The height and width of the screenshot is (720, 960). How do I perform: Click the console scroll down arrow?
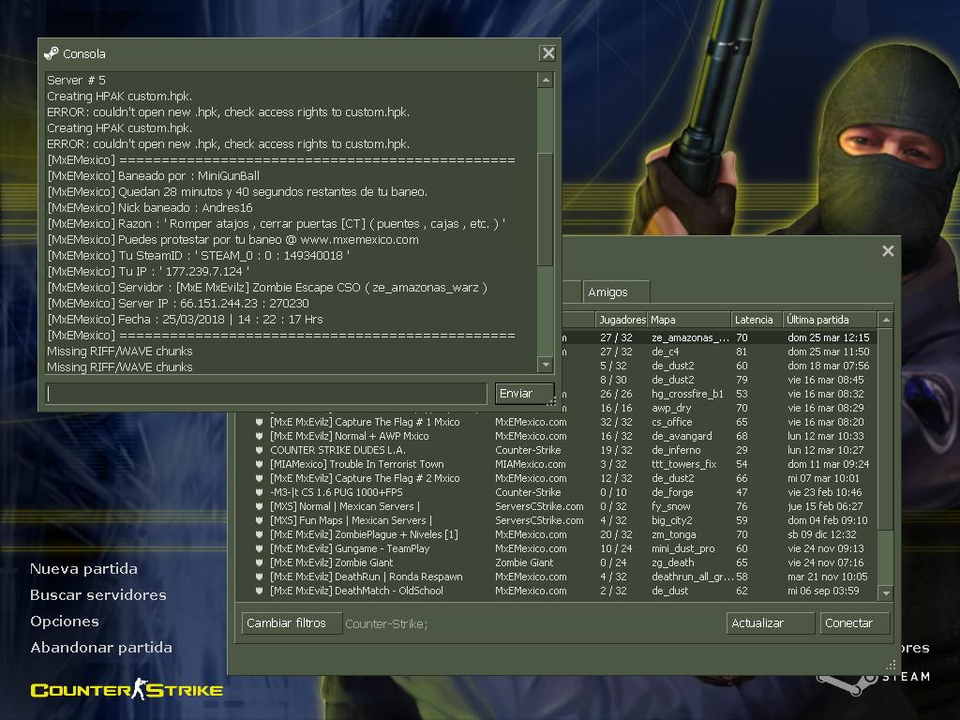(546, 365)
